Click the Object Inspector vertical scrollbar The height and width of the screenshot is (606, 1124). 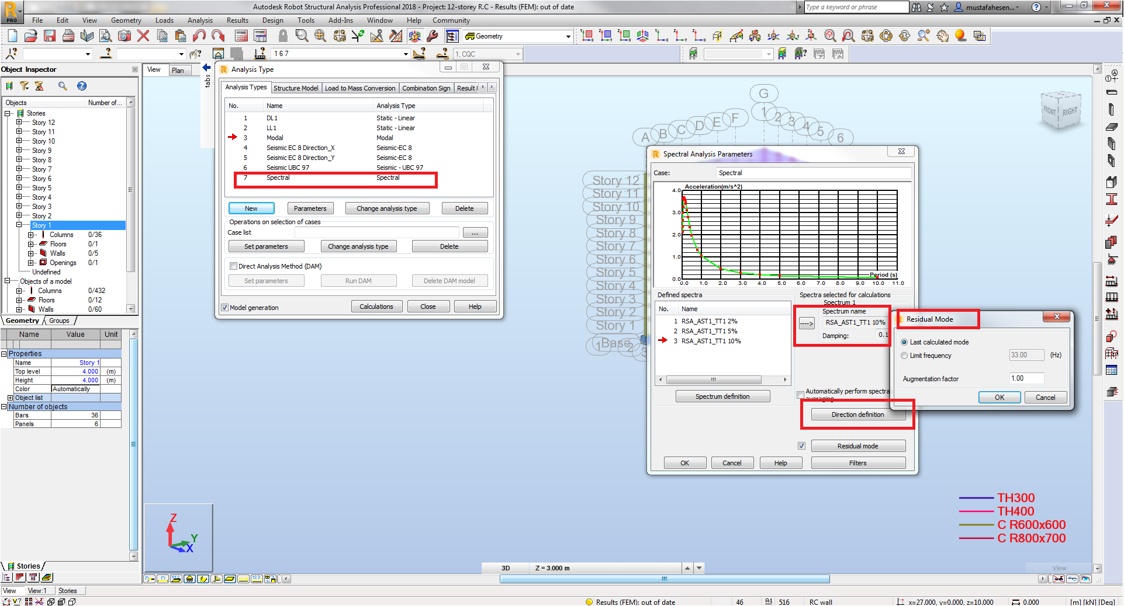[131, 206]
